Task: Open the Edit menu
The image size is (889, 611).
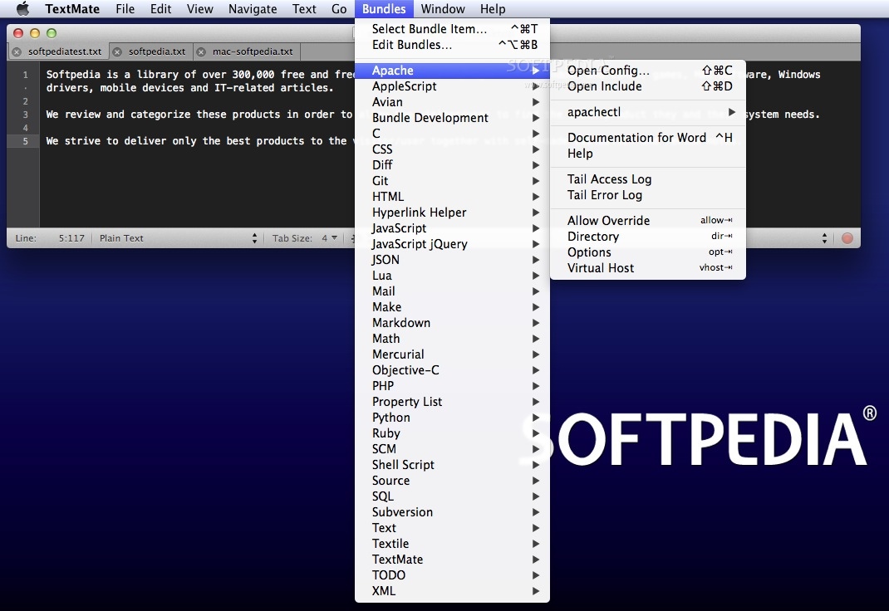Action: 160,8
